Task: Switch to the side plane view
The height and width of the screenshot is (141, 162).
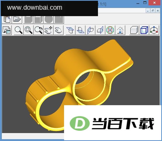Action: pyautogui.click(x=100, y=30)
